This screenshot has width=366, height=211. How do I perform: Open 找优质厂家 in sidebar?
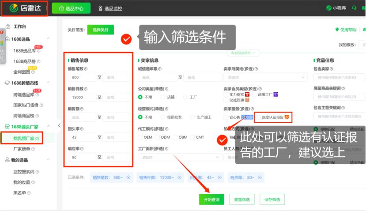tap(23, 139)
